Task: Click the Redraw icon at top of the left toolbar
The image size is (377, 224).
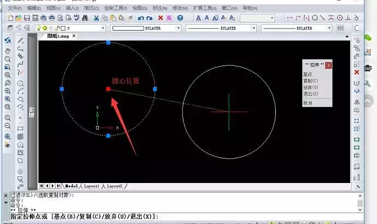Action: pos(8,40)
